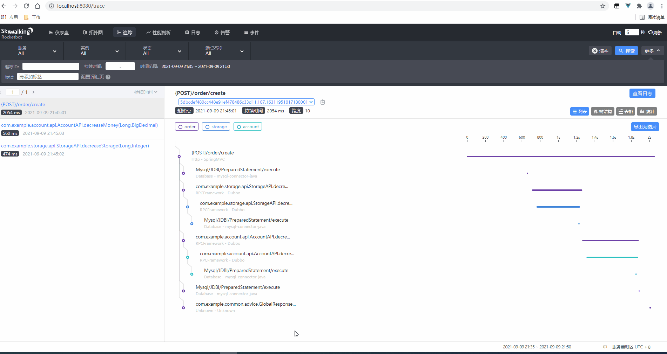
Task: Click the Skywalking Rocketbot logo
Action: tap(17, 33)
